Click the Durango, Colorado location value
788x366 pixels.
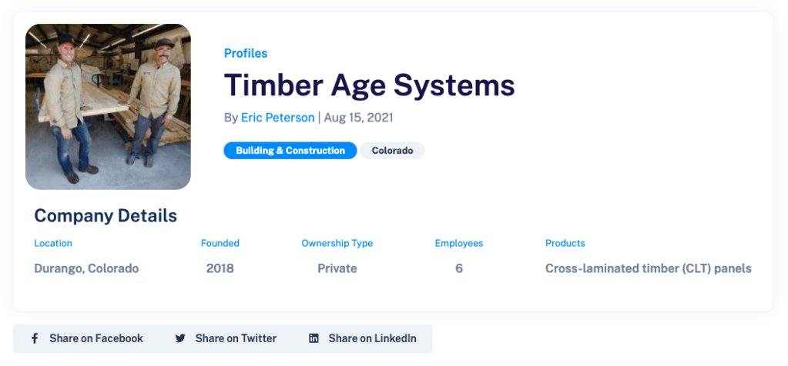(x=86, y=268)
